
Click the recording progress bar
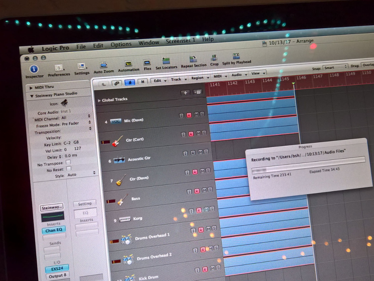point(308,170)
